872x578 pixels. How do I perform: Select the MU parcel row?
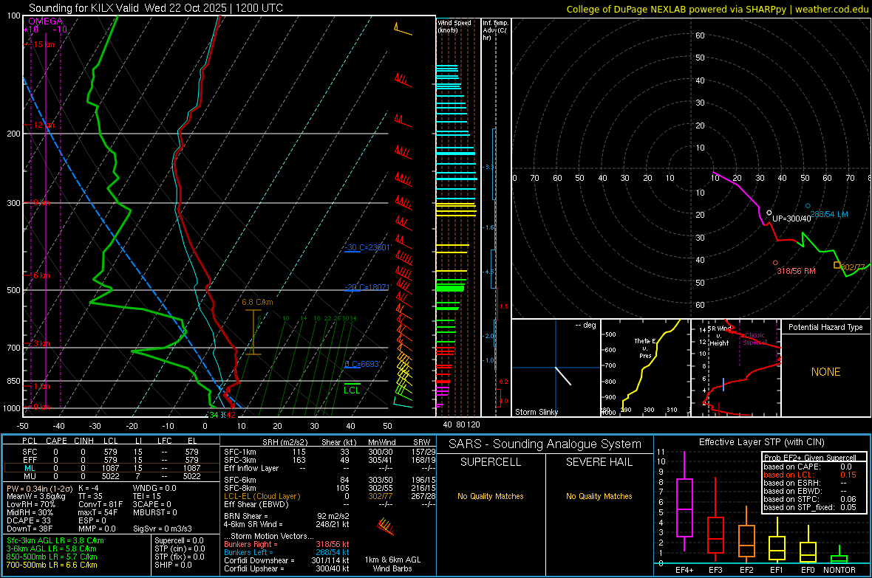pos(111,475)
